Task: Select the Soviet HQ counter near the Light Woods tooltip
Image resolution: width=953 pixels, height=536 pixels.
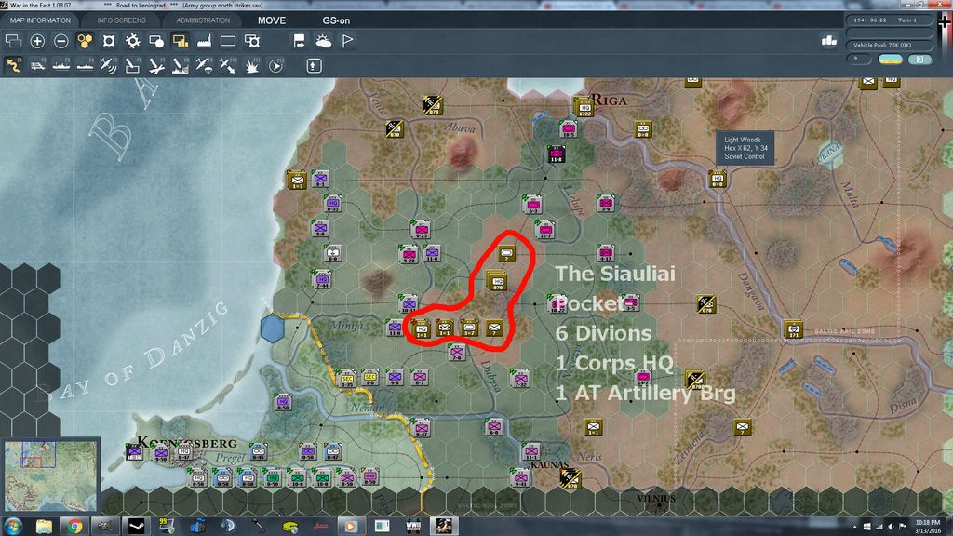Action: [x=718, y=180]
